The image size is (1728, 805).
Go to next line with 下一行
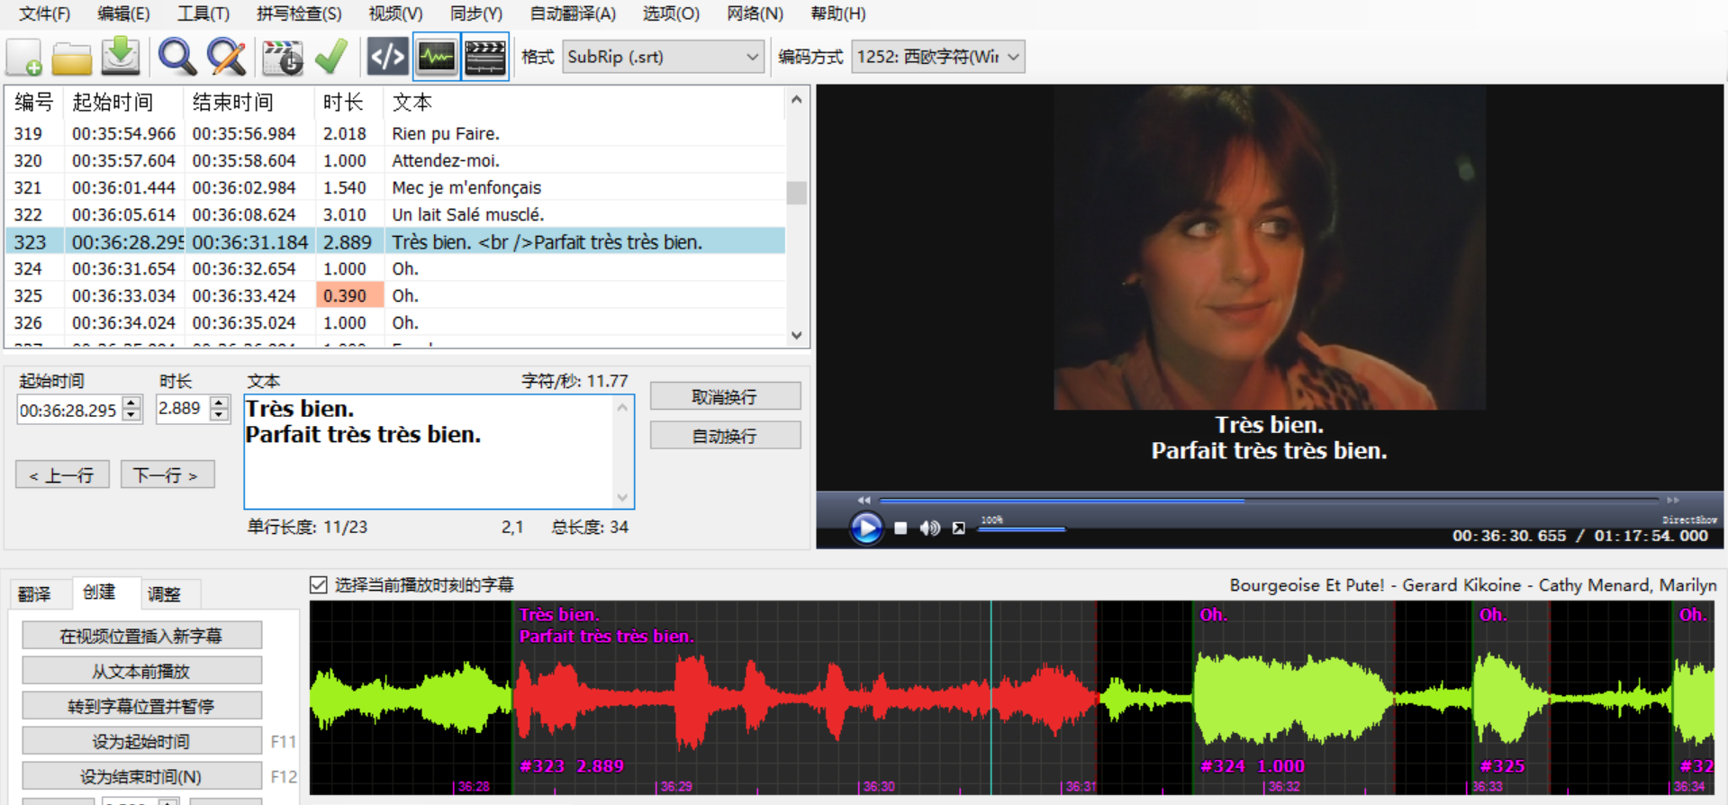(167, 475)
